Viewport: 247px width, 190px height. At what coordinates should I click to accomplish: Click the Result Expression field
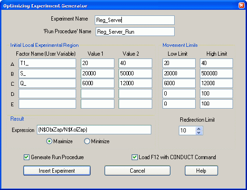click(94, 130)
